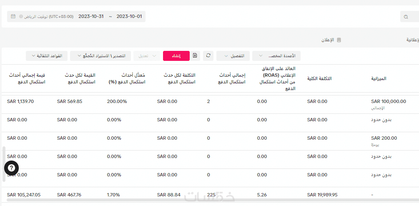The image size is (419, 206).
Task: Click the الميزانية column header
Action: pyautogui.click(x=381, y=78)
